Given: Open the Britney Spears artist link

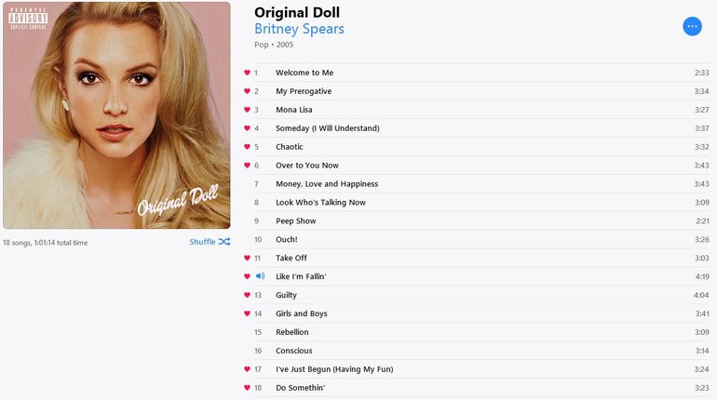Looking at the screenshot, I should point(299,29).
